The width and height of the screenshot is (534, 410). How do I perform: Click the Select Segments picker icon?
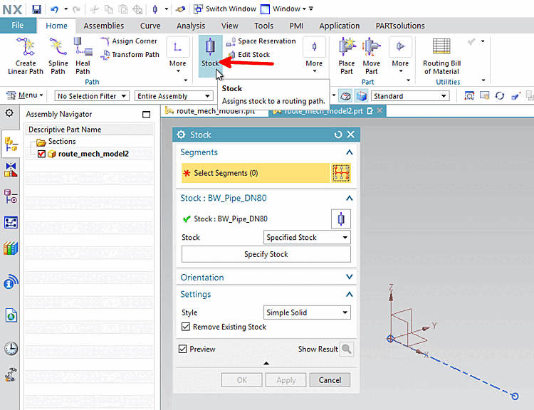340,173
